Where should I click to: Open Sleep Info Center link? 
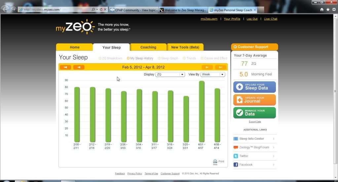[251, 139]
